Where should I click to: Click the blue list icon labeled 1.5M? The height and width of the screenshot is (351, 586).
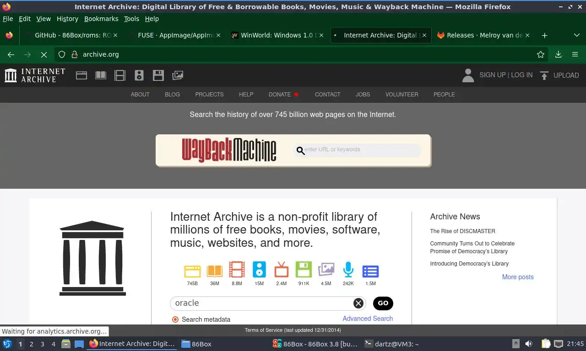(370, 271)
